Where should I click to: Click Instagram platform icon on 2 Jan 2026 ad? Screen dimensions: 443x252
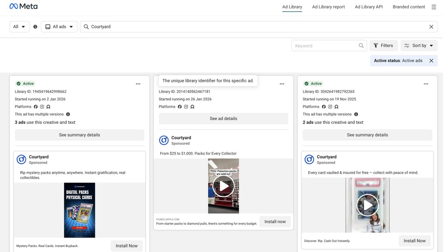(x=42, y=107)
